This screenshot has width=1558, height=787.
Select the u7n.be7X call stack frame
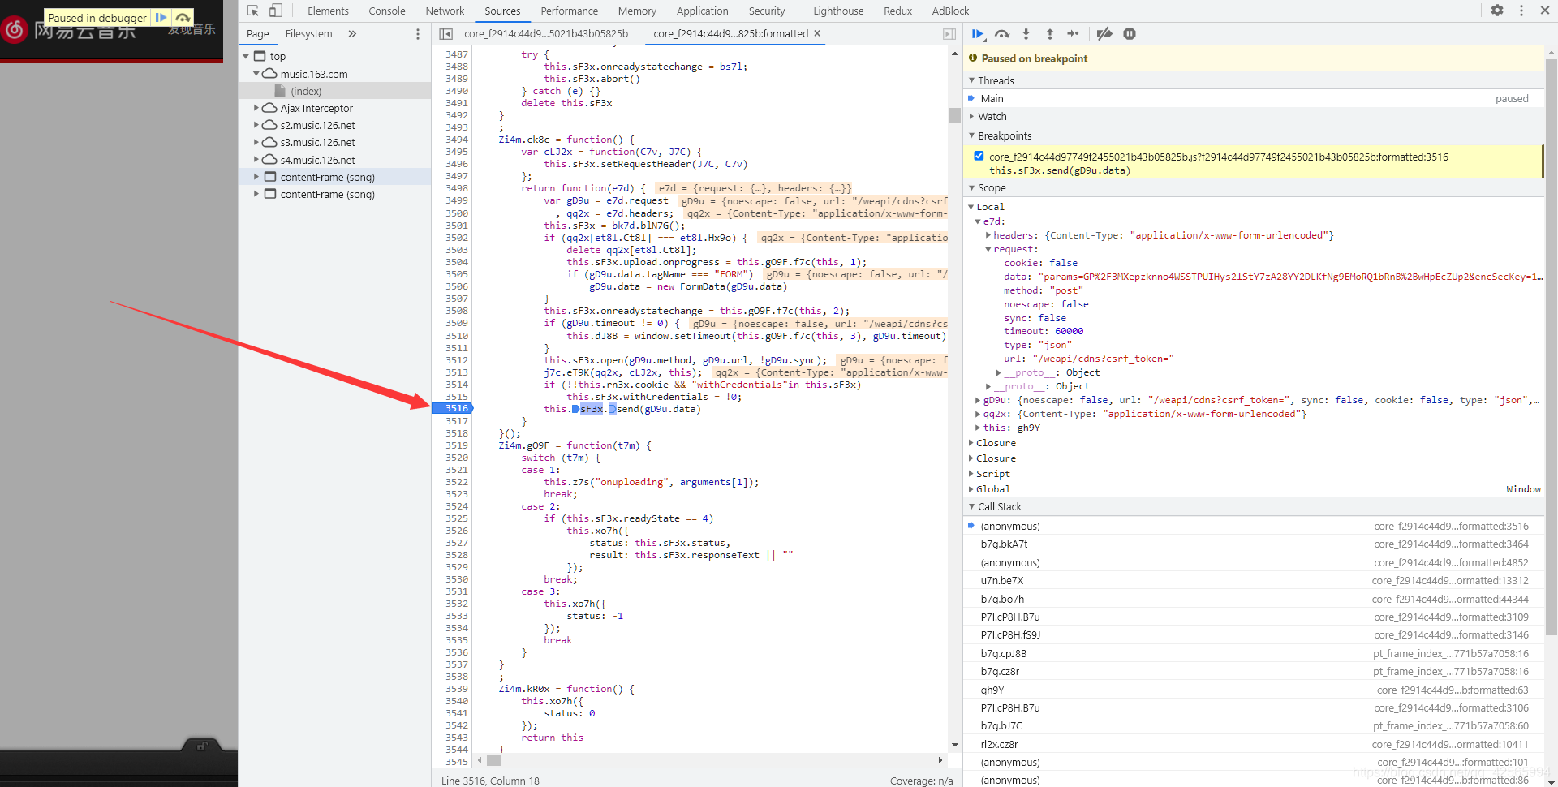point(1254,580)
